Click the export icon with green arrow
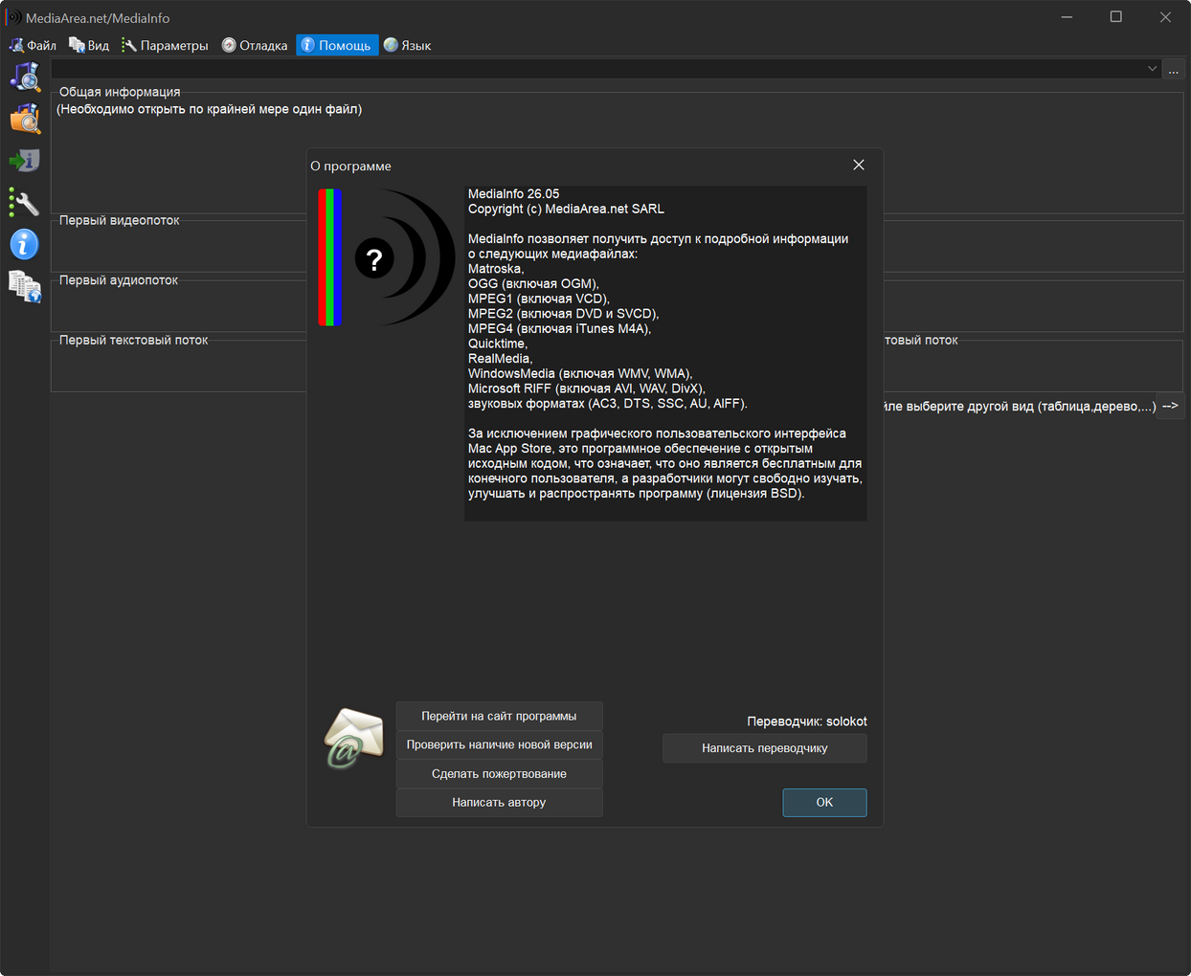The width and height of the screenshot is (1191, 976). [x=25, y=161]
